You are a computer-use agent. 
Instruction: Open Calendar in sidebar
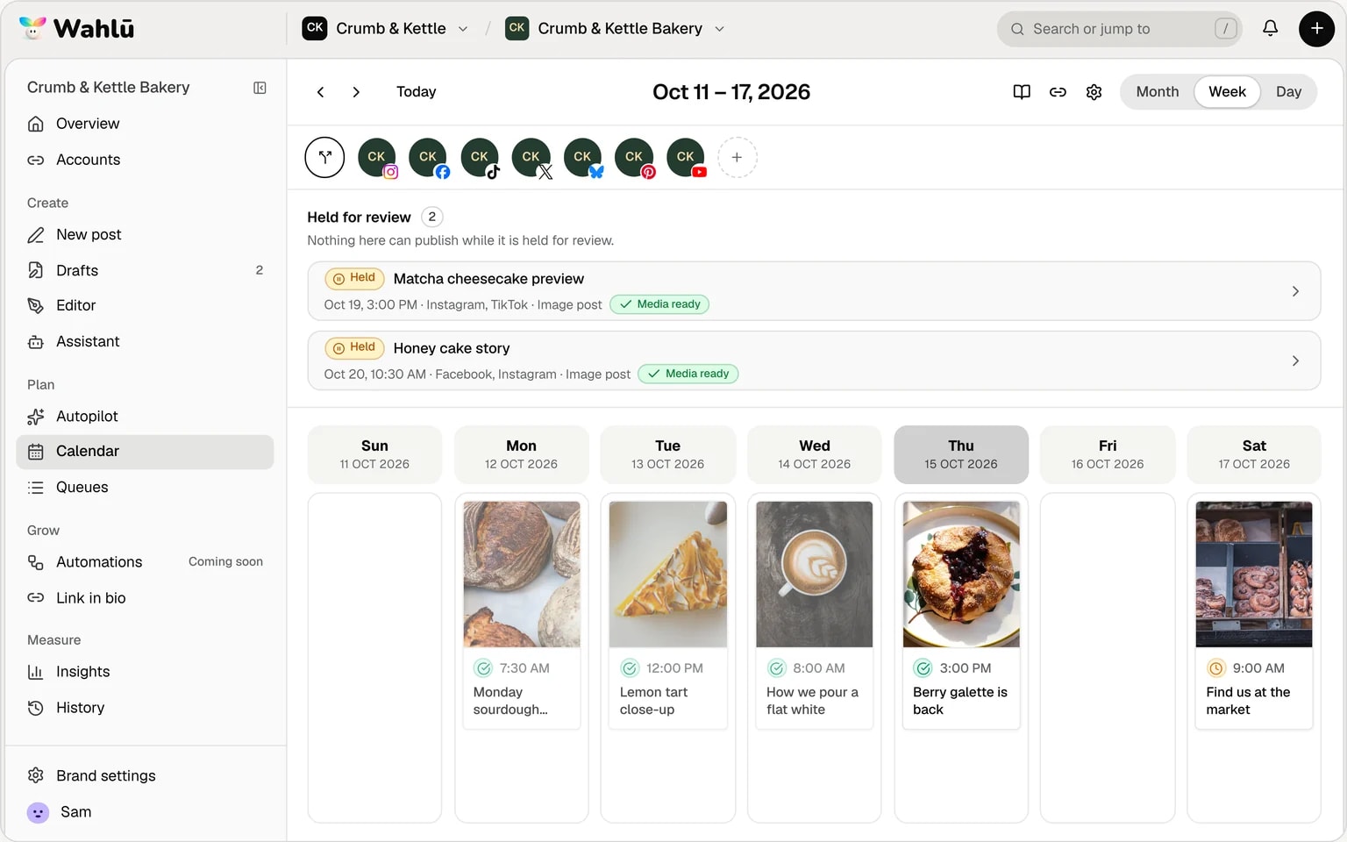pos(145,452)
